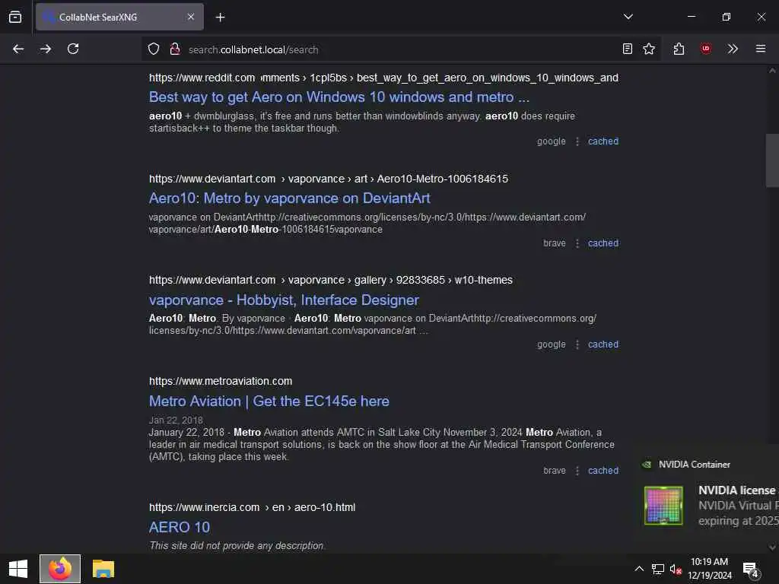Open Metro Aviation EC145e result
The image size is (779, 584).
[269, 401]
